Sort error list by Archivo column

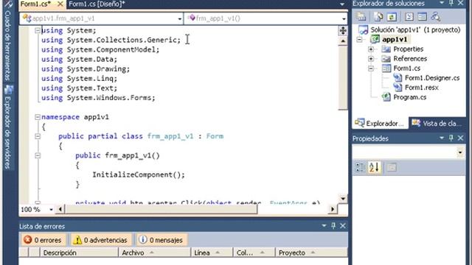[x=154, y=252]
